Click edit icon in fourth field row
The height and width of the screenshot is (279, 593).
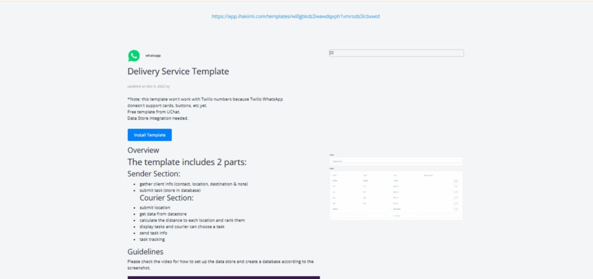coord(456,198)
